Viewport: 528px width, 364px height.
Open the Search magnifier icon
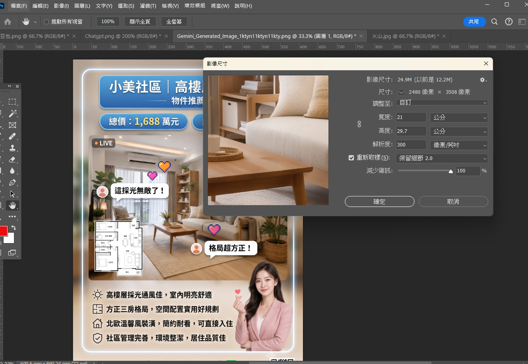[494, 22]
